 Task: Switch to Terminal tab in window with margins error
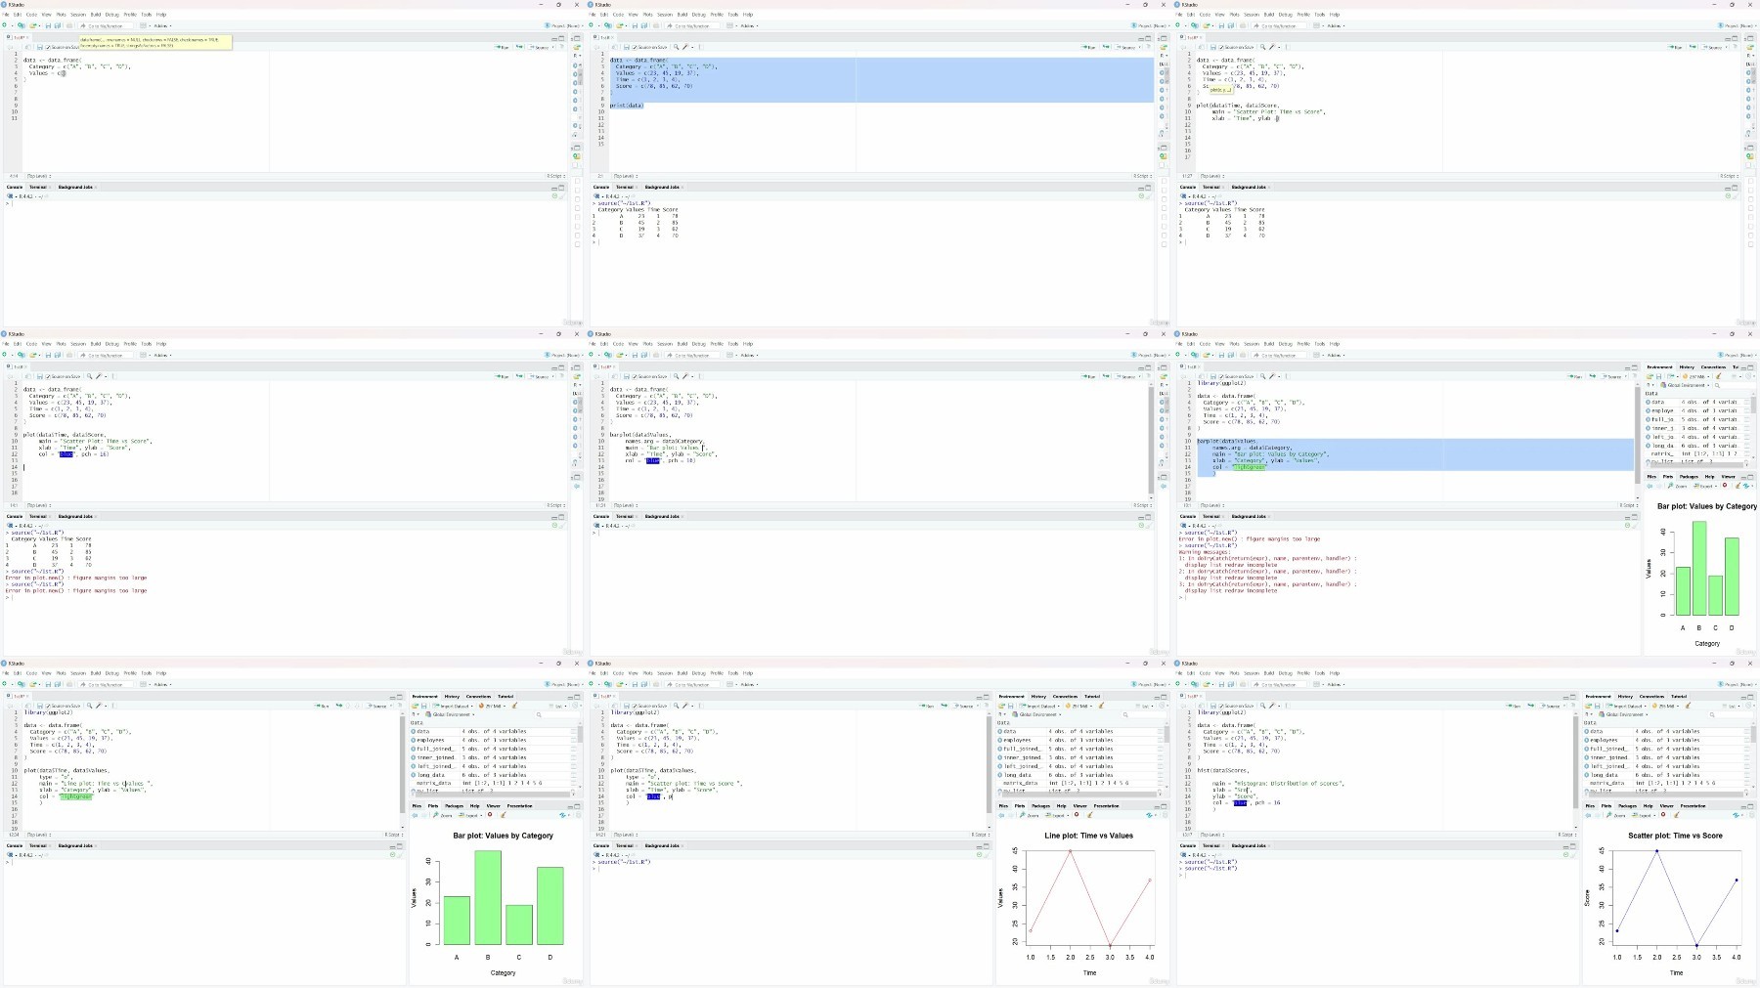pyautogui.click(x=38, y=516)
